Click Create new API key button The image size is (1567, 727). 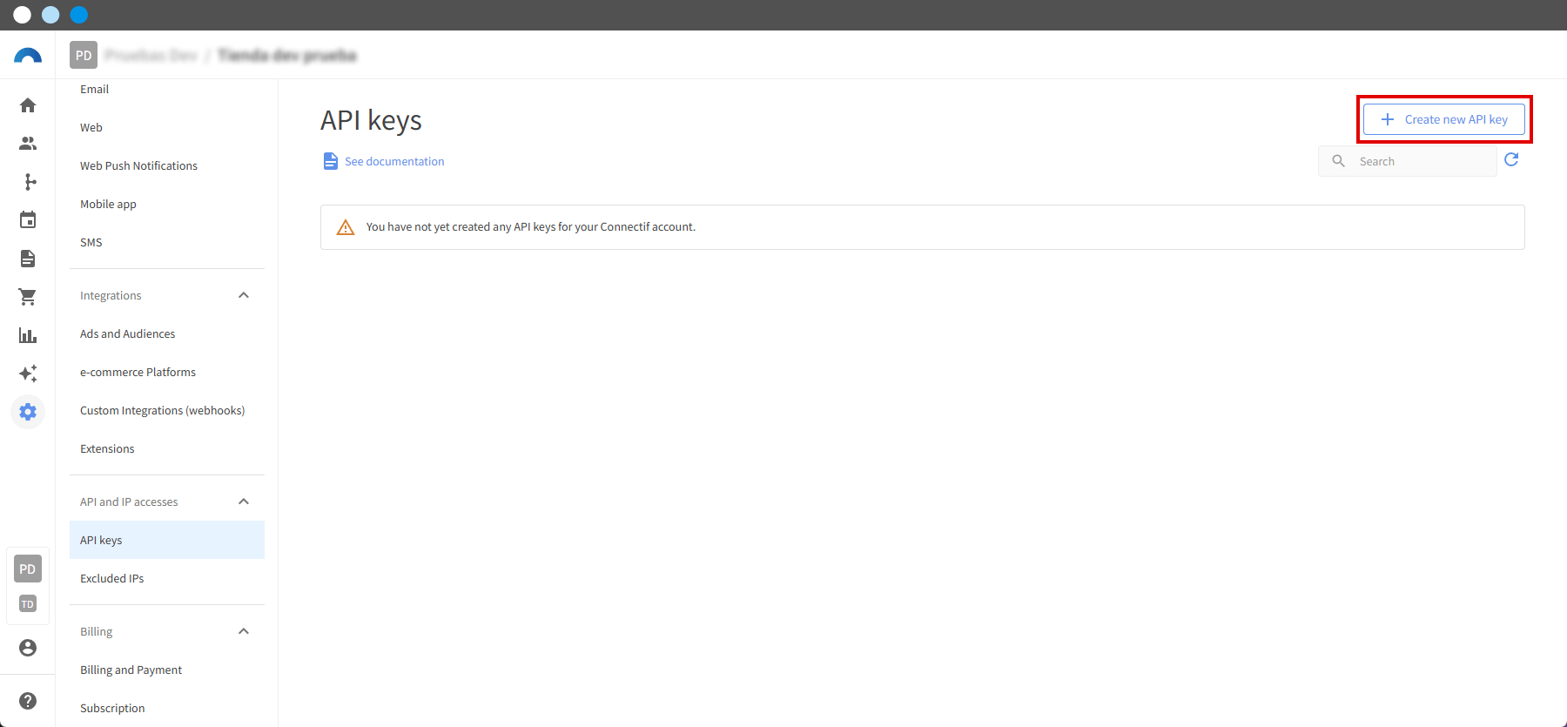[1444, 119]
